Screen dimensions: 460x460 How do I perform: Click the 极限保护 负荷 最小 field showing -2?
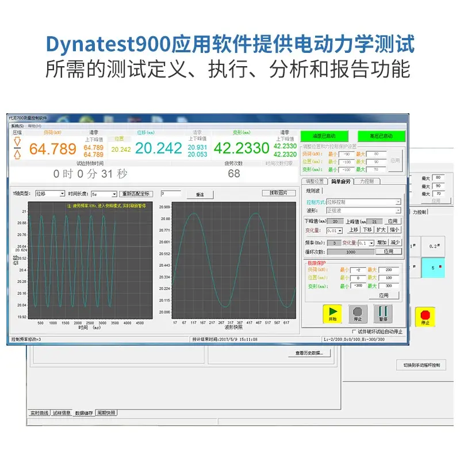(358, 270)
